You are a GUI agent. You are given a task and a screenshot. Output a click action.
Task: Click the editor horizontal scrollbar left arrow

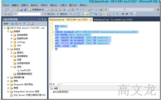click(x=60, y=84)
